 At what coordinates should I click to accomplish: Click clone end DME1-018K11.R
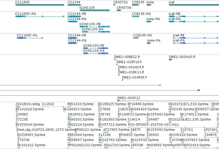click(x=119, y=75)
